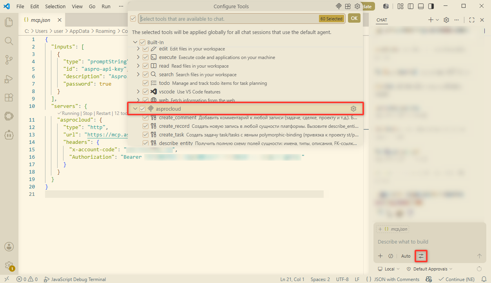Screen dimensions: 491x283
Task: Open the Run menu
Action: click(x=106, y=6)
